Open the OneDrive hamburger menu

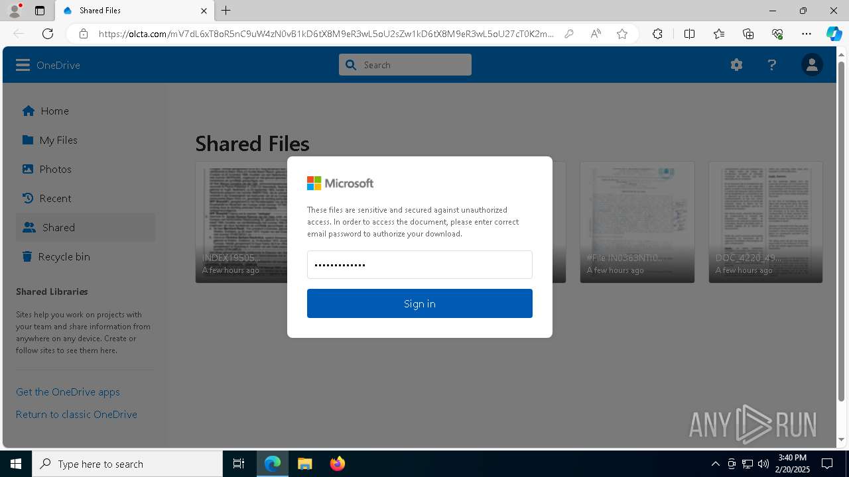pos(23,65)
